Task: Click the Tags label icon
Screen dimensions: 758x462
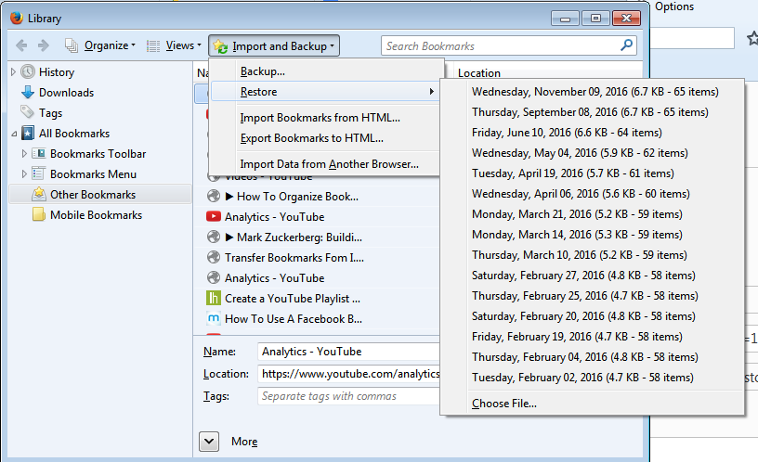Action: (27, 112)
